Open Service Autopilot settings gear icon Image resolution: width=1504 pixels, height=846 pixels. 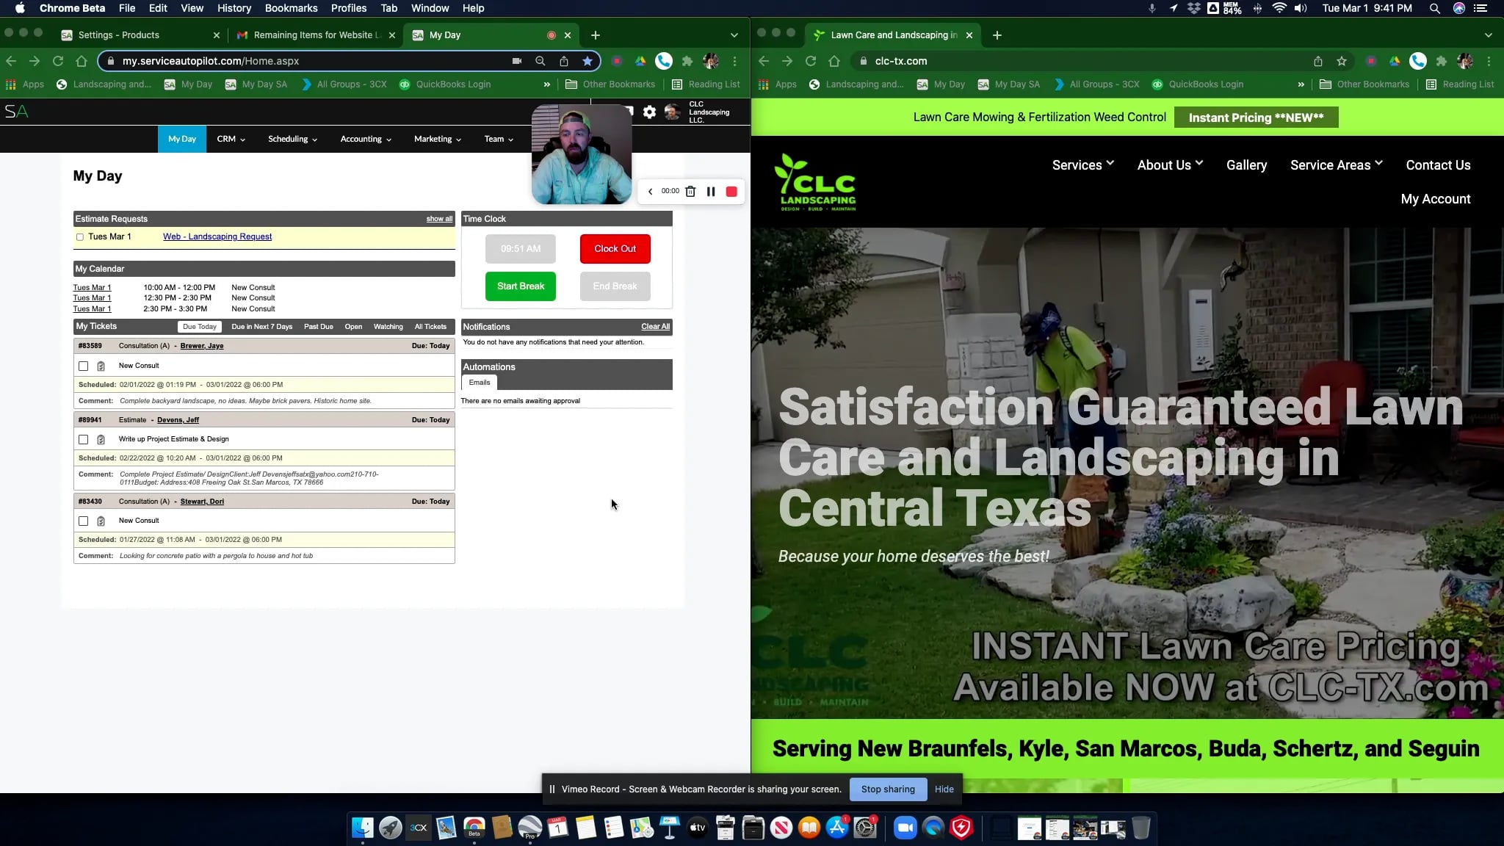(x=649, y=112)
